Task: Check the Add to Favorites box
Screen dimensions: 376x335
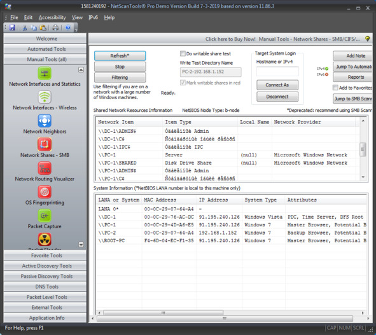Action: [x=335, y=88]
